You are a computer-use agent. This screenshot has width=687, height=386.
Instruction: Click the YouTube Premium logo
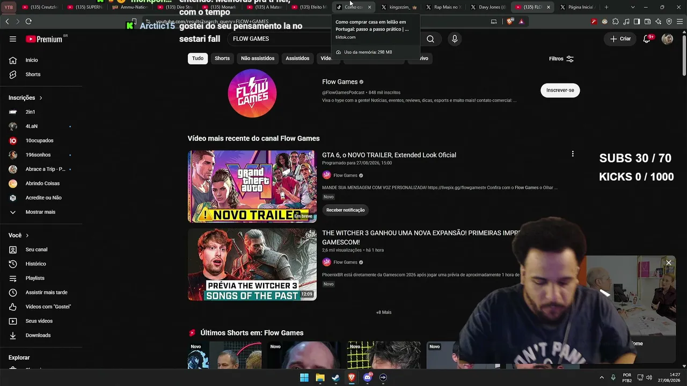(x=44, y=39)
